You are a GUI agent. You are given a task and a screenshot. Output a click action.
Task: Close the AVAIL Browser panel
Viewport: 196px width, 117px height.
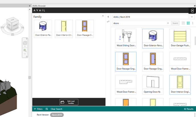(x=195, y=6)
